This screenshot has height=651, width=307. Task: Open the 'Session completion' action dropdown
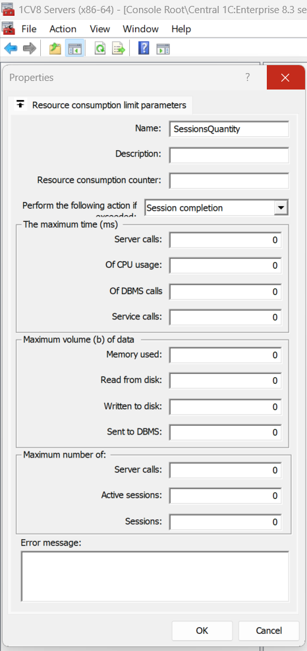[281, 207]
